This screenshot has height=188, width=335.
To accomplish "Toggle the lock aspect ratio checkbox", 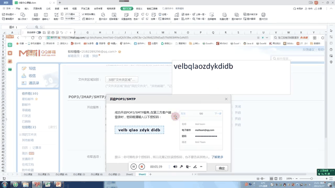I will pyautogui.click(x=83, y=14).
